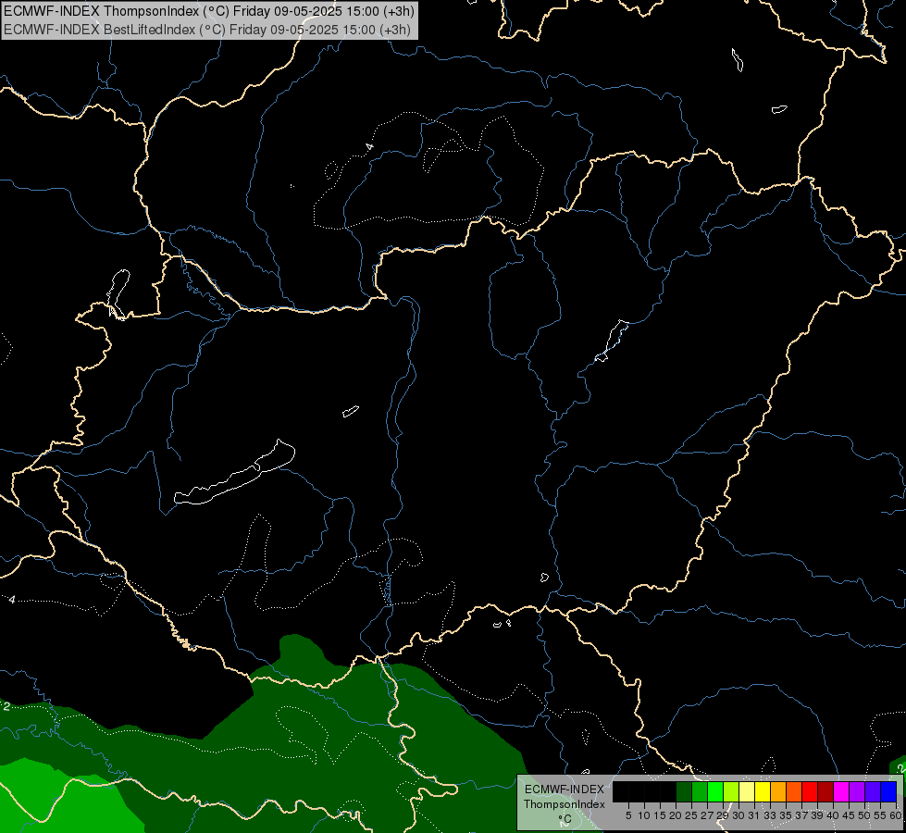Click the BestLiftedIndex title line at top
The image size is (906, 833).
(x=207, y=29)
